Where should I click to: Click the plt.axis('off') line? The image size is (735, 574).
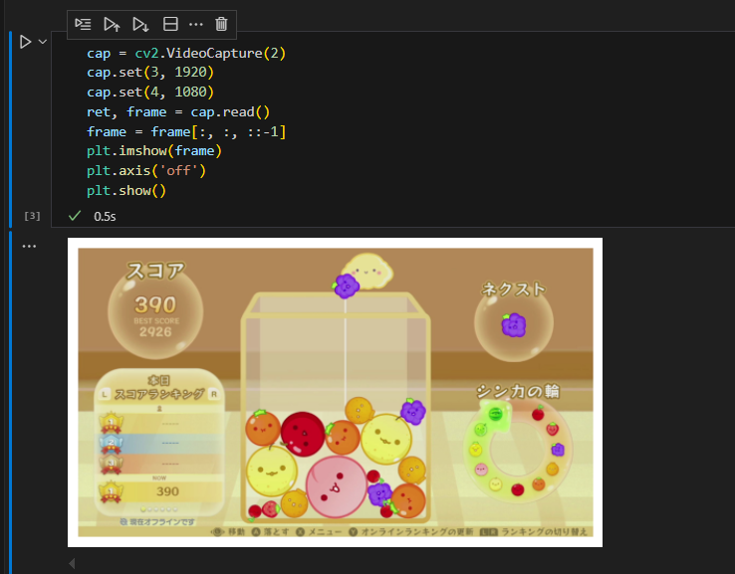pos(146,170)
